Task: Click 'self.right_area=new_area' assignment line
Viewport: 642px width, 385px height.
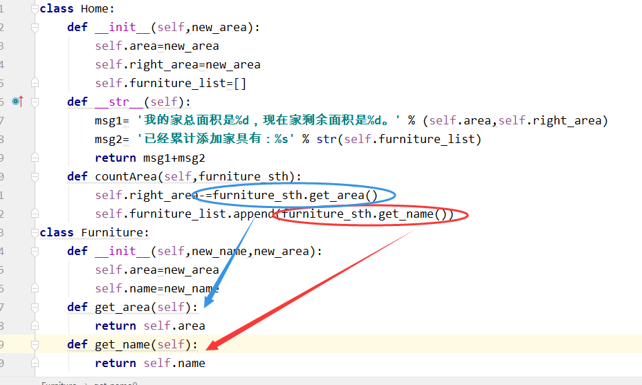Action: [x=178, y=65]
